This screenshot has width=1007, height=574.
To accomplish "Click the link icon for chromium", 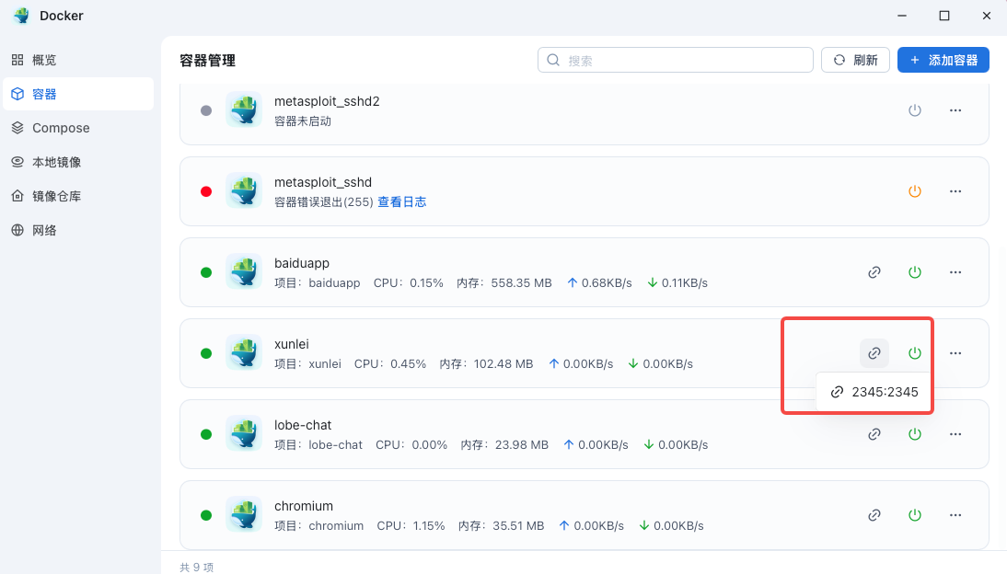I will tap(874, 515).
